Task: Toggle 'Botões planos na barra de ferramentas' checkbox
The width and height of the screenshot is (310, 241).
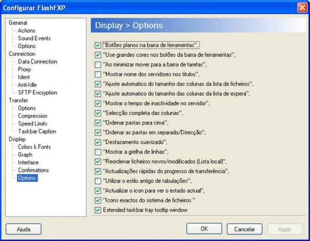Action: tap(98, 46)
